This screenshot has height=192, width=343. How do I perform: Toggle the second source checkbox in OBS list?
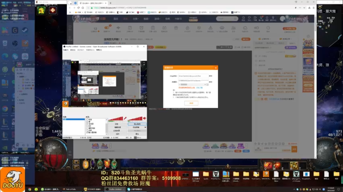pos(87,122)
